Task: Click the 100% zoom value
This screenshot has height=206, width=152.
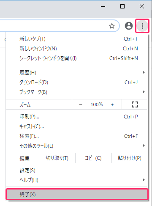Action: click(97, 104)
